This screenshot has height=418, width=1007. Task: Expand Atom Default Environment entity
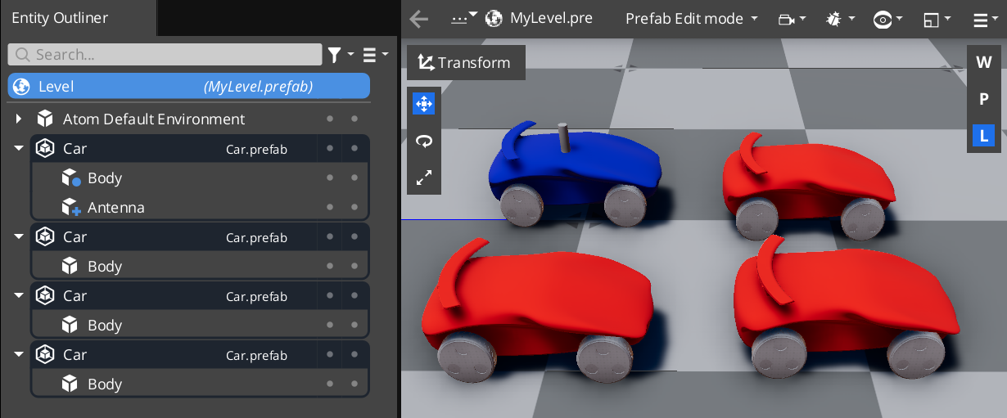pyautogui.click(x=19, y=119)
